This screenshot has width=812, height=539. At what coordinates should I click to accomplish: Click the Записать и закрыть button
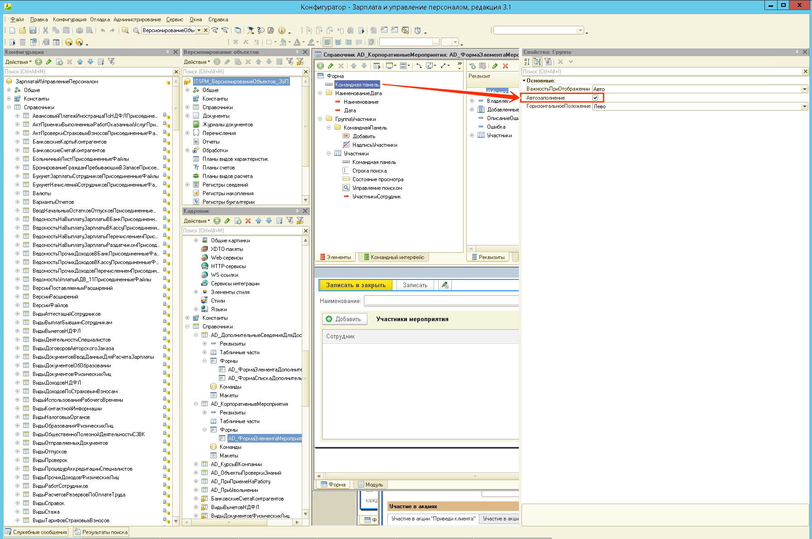point(356,285)
